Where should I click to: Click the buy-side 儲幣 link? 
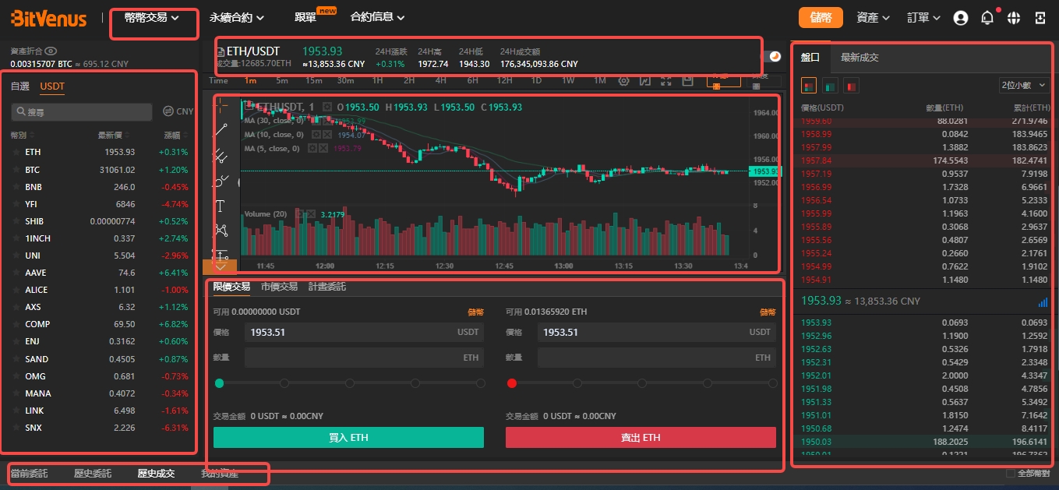click(475, 312)
